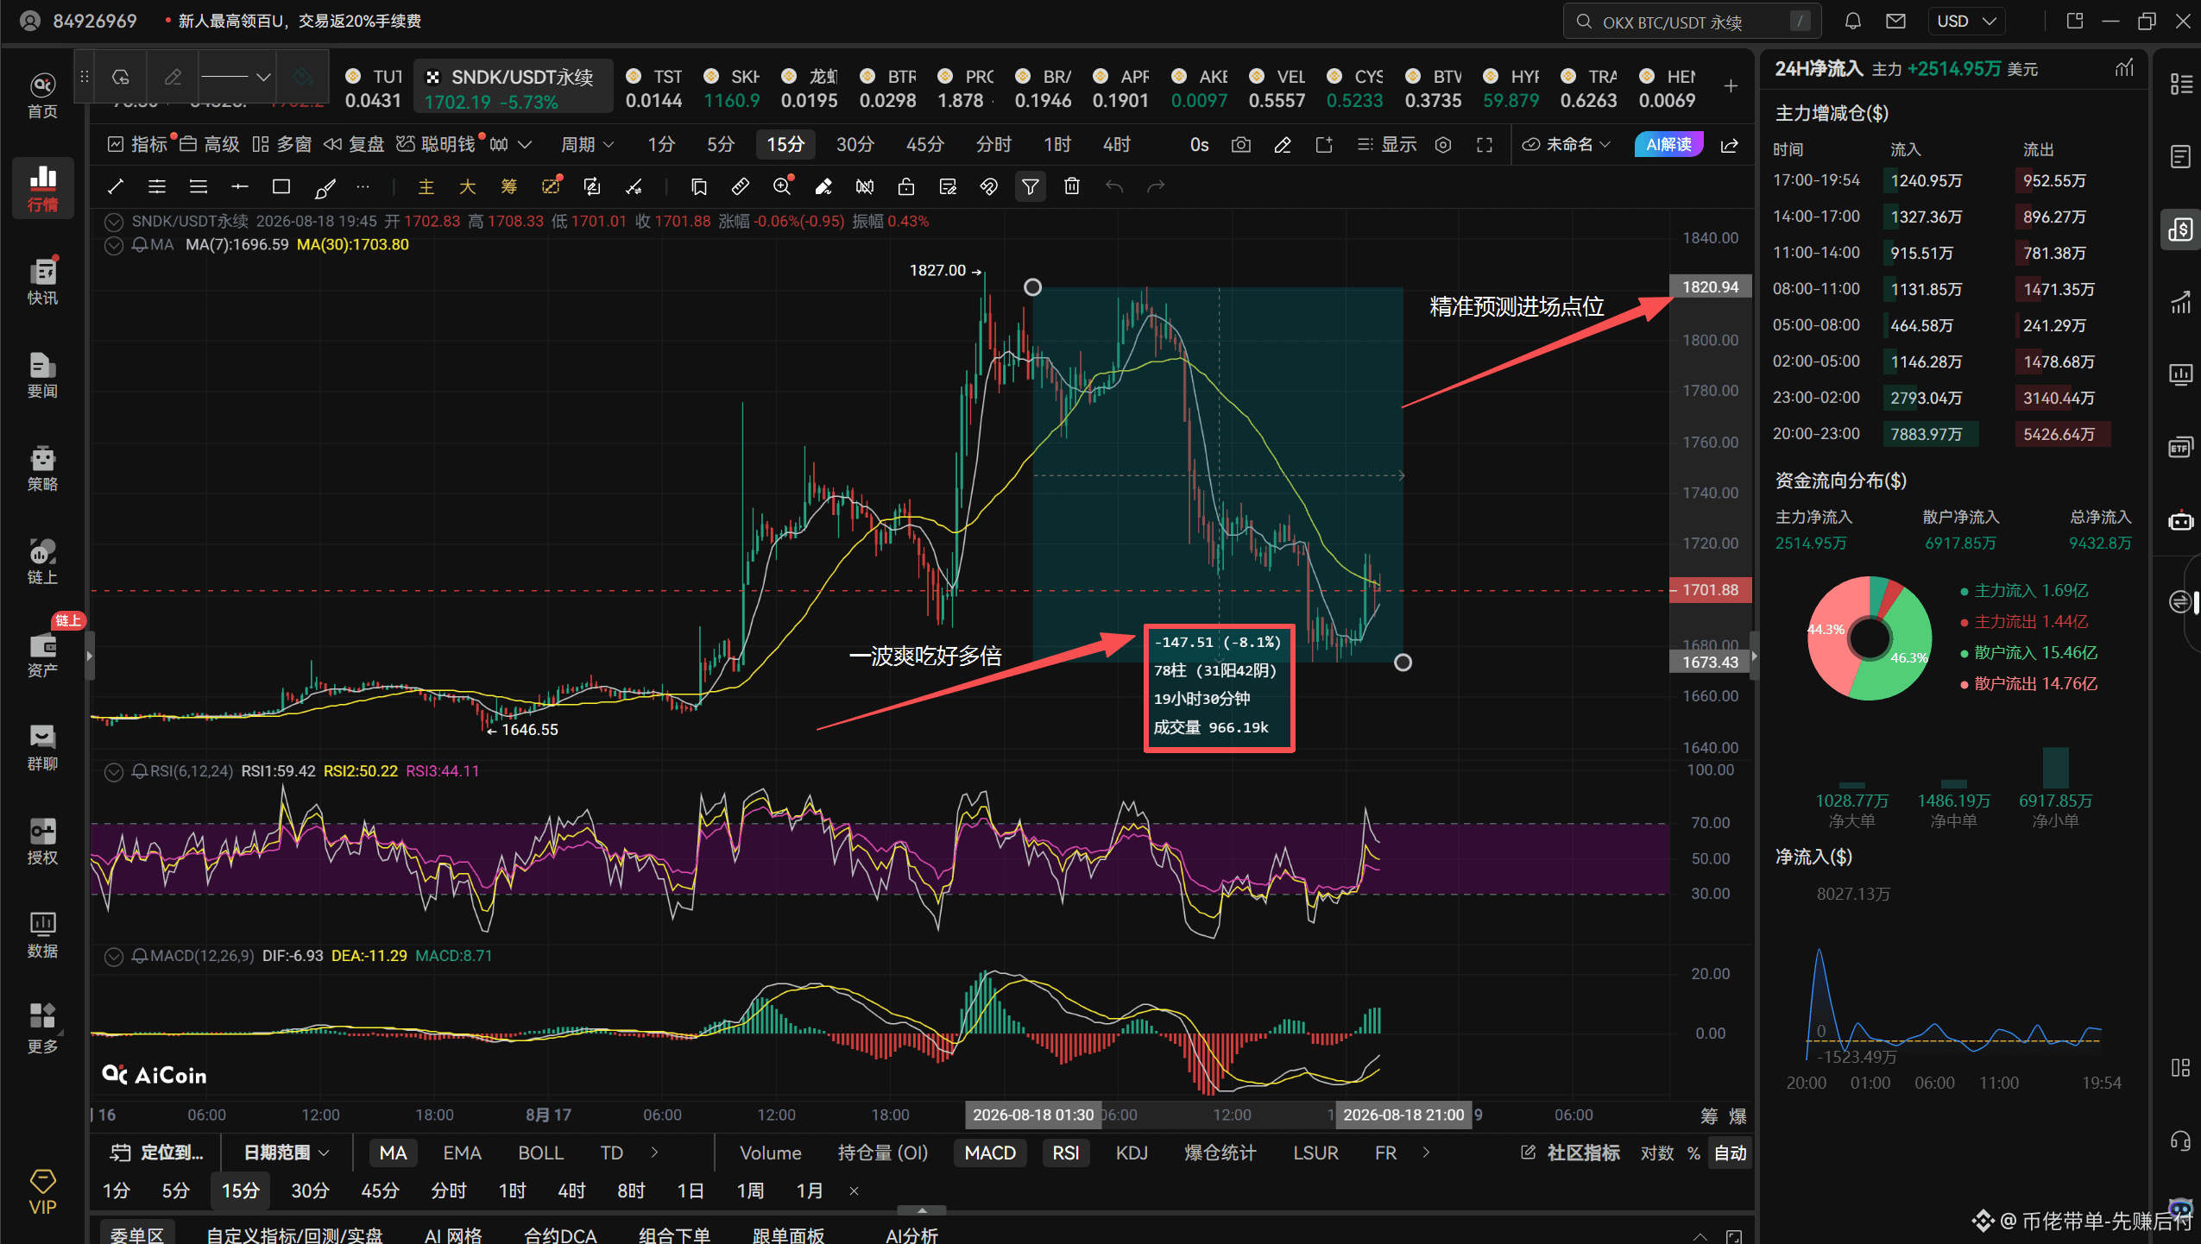Screen dimensions: 2201x1244
Task: Select the 1日 interval in bottom bar
Action: click(x=690, y=1191)
